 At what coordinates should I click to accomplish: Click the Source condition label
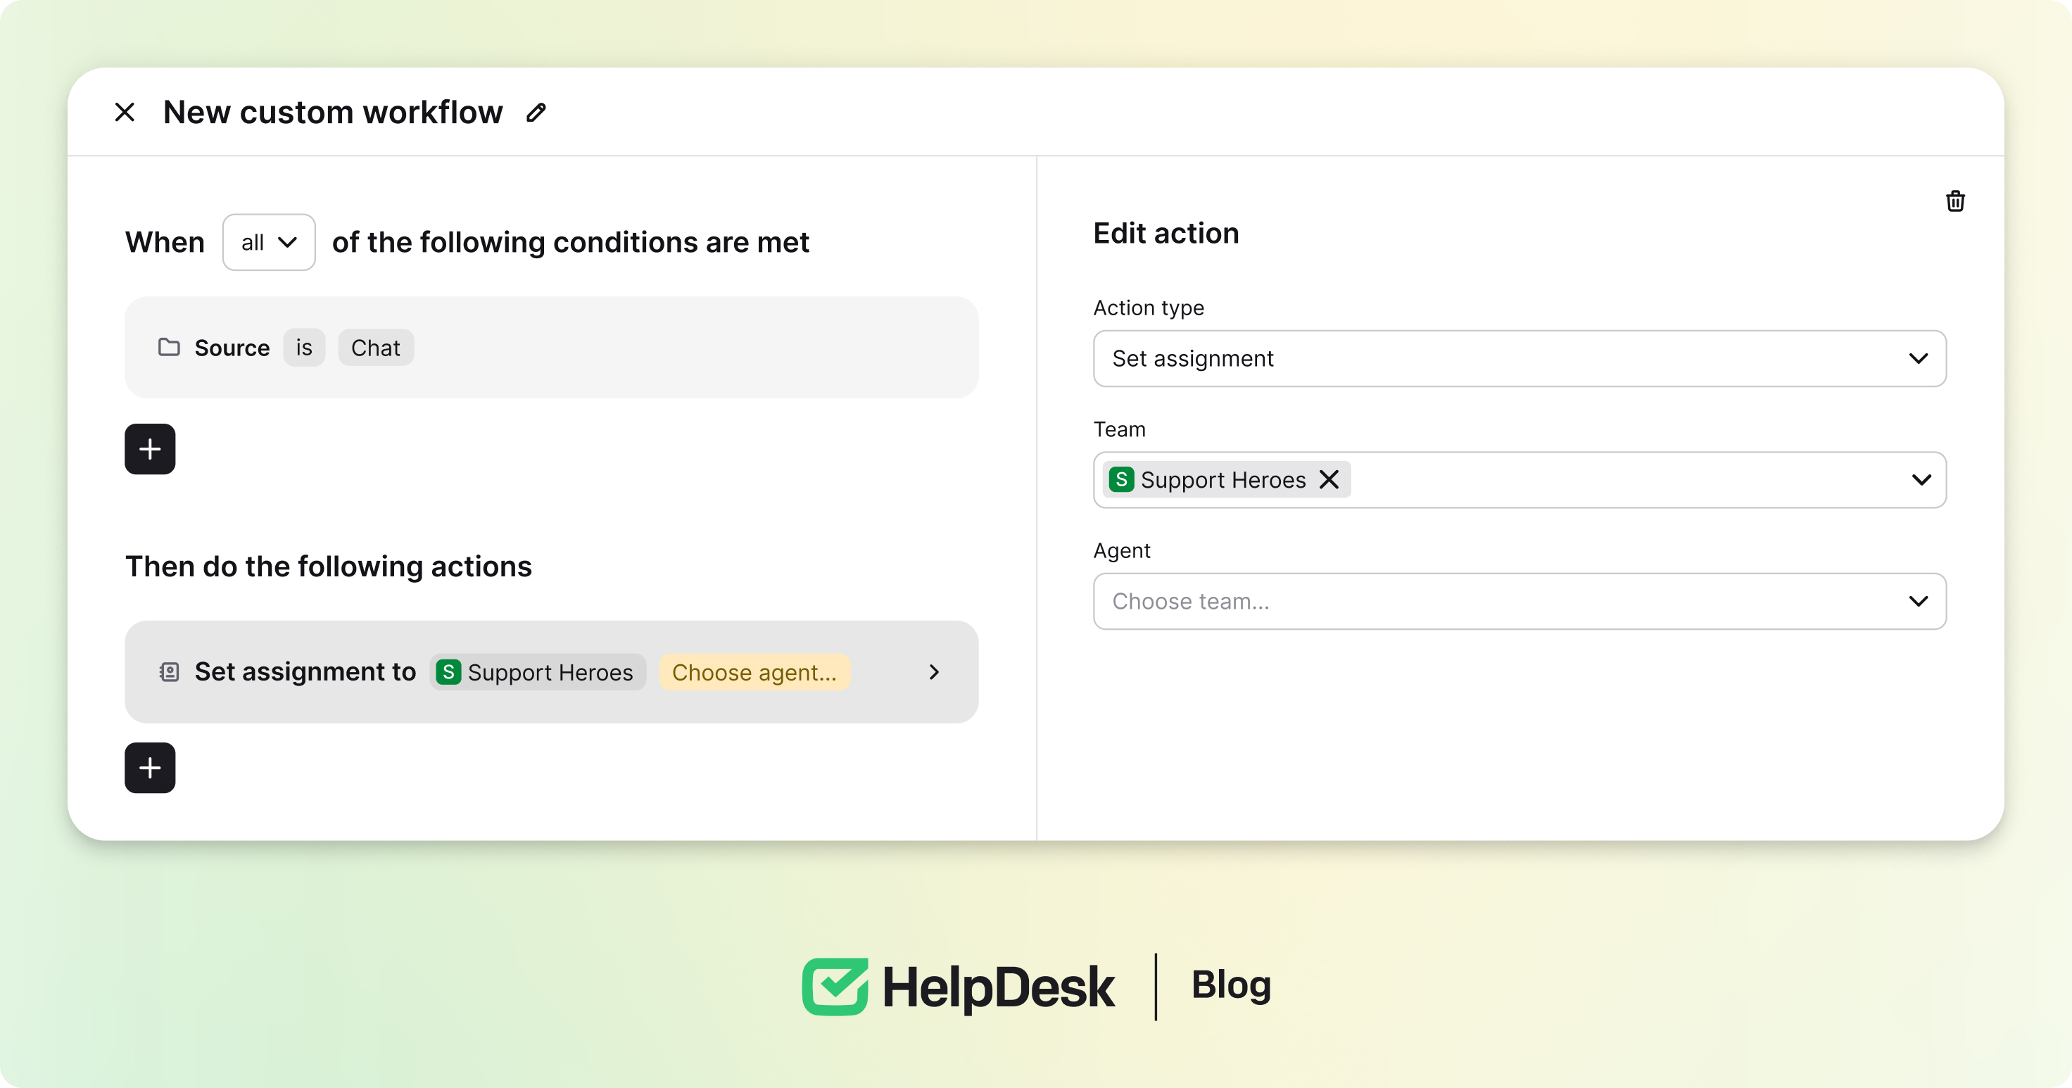point(232,348)
